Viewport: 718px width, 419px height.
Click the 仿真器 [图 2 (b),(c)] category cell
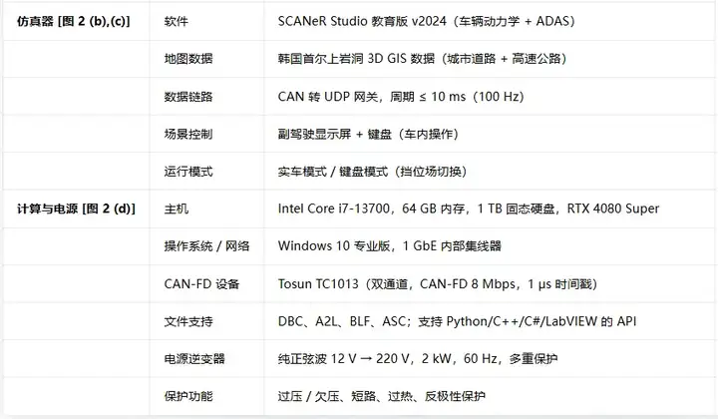pos(74,21)
